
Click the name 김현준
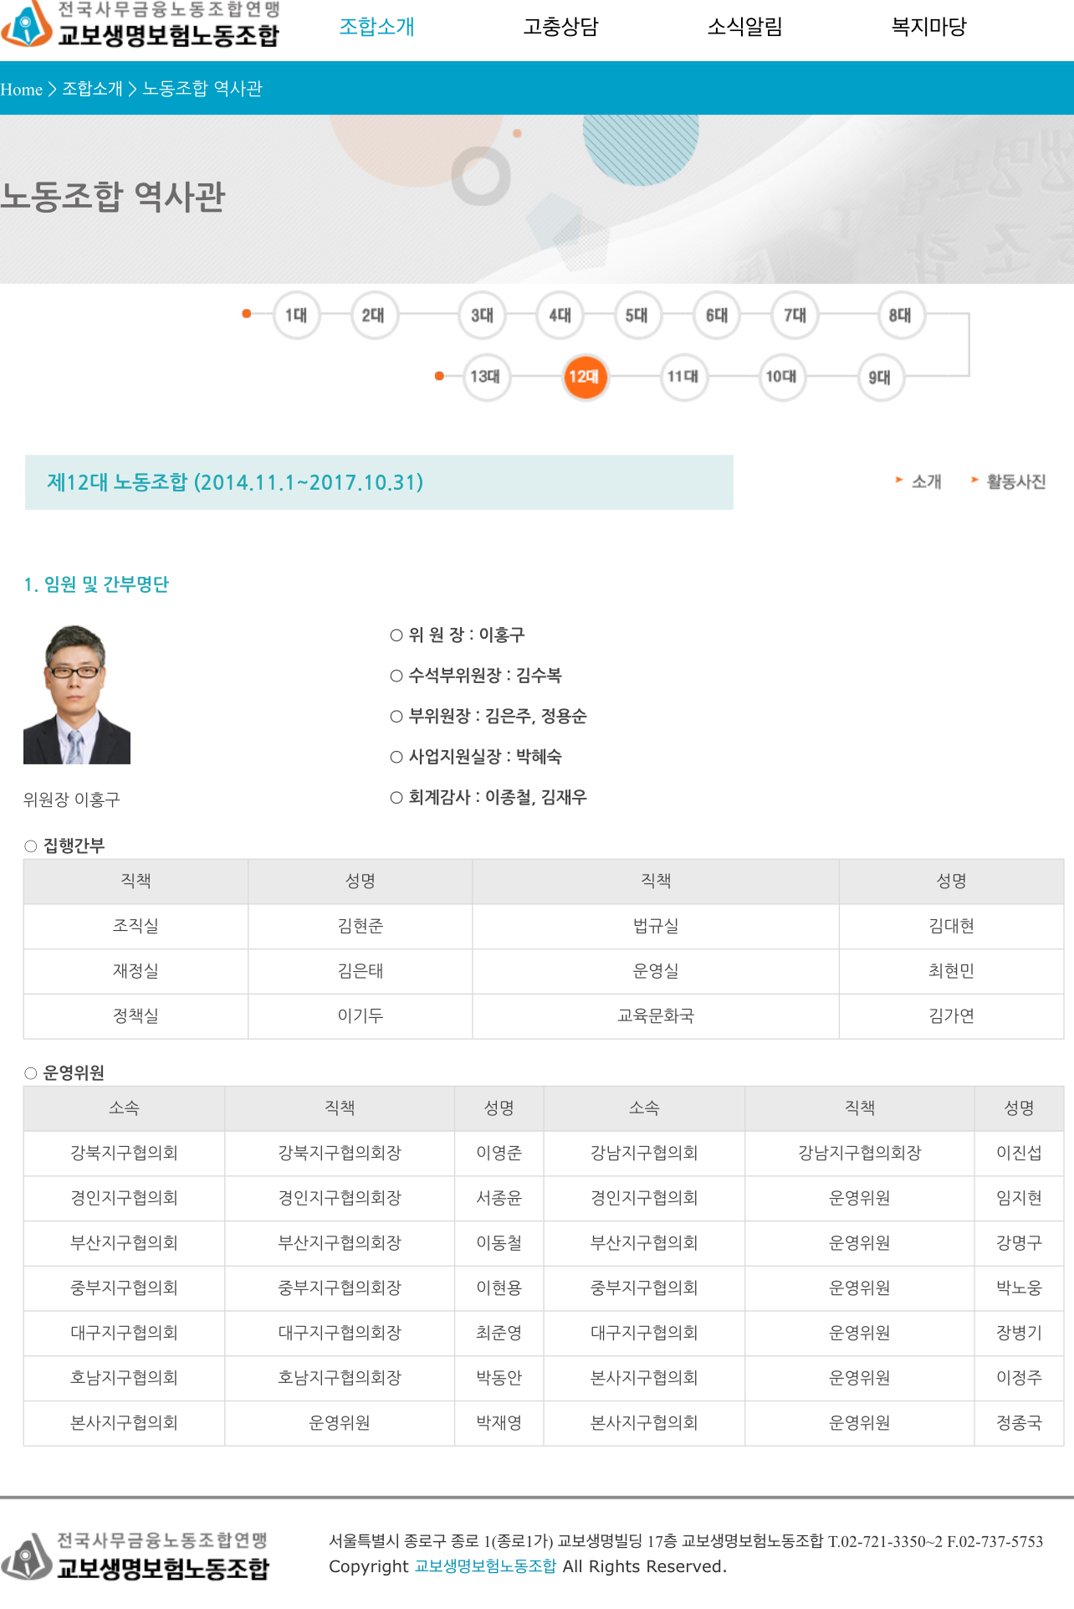[361, 926]
